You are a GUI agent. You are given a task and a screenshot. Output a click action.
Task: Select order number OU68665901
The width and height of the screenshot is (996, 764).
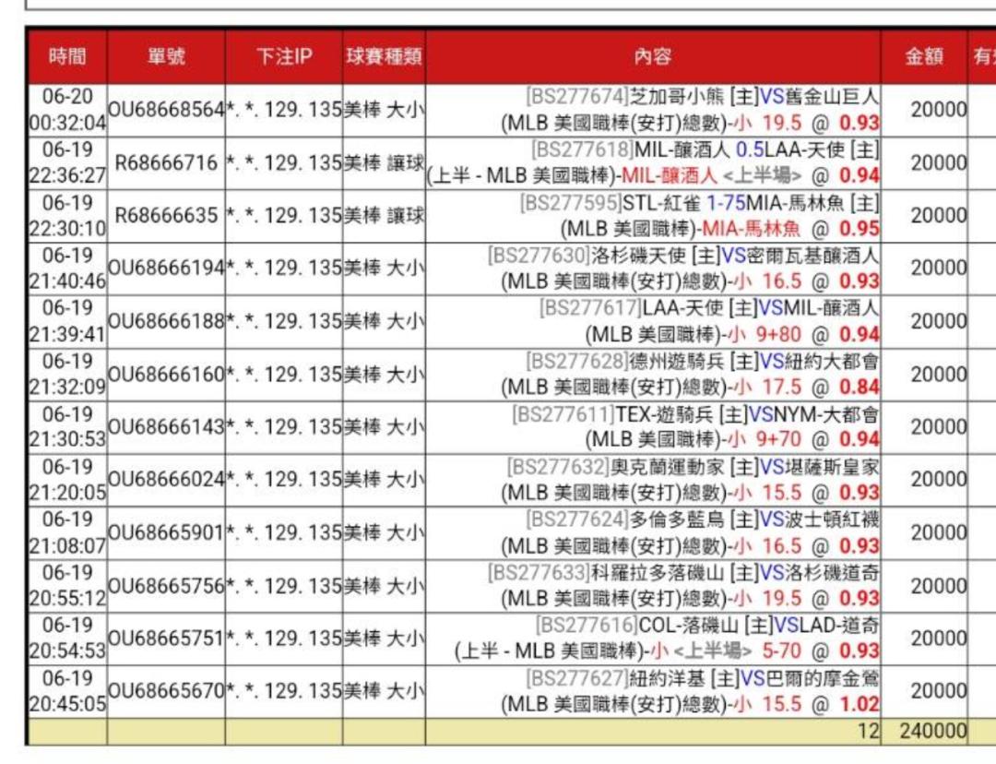click(x=166, y=532)
